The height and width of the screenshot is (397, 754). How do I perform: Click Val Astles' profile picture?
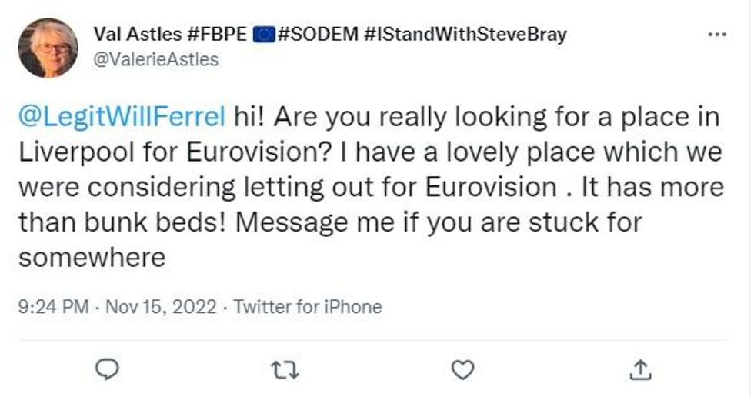48,47
